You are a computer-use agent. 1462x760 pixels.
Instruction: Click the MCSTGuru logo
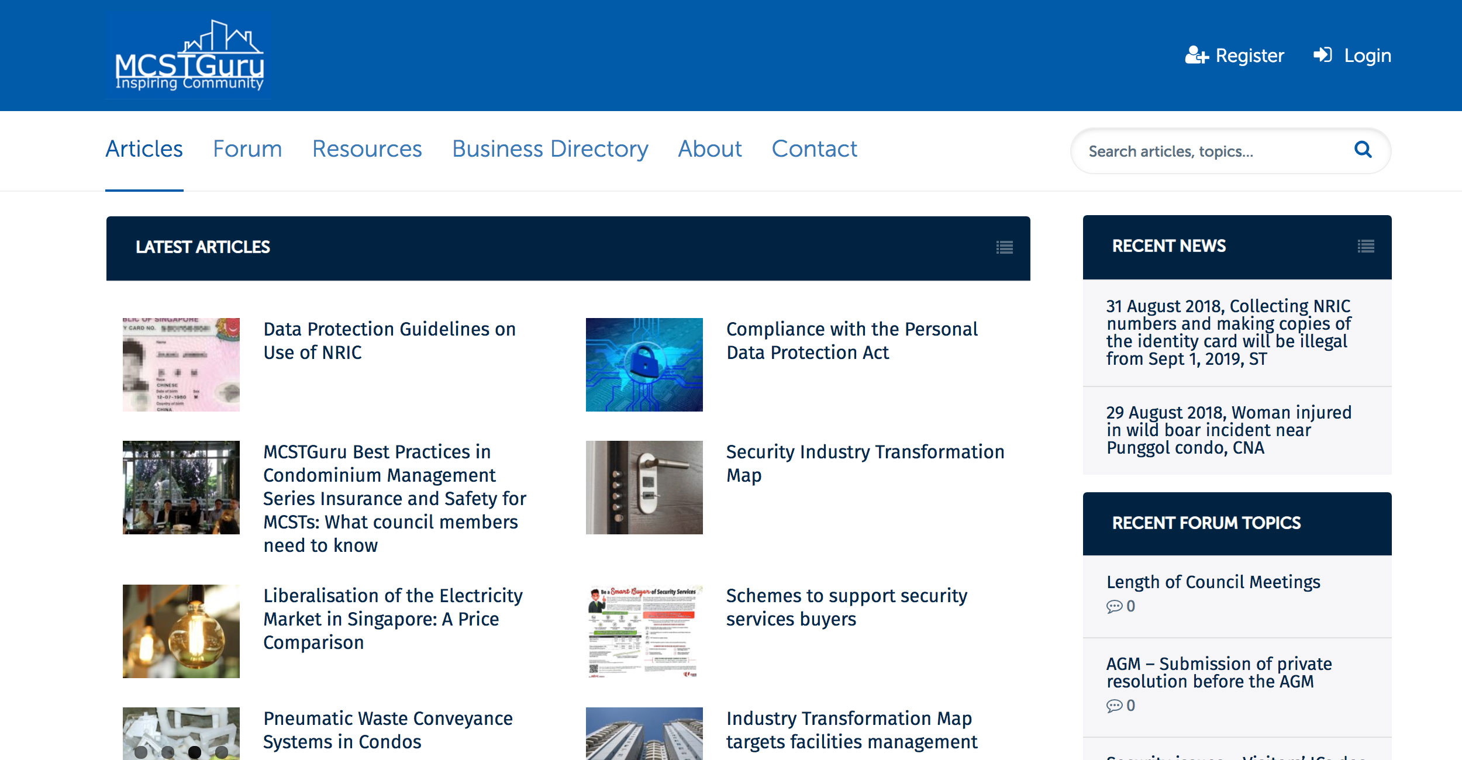pos(188,56)
